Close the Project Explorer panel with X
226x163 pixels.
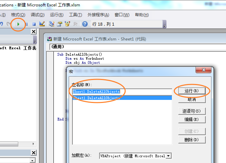point(33,32)
